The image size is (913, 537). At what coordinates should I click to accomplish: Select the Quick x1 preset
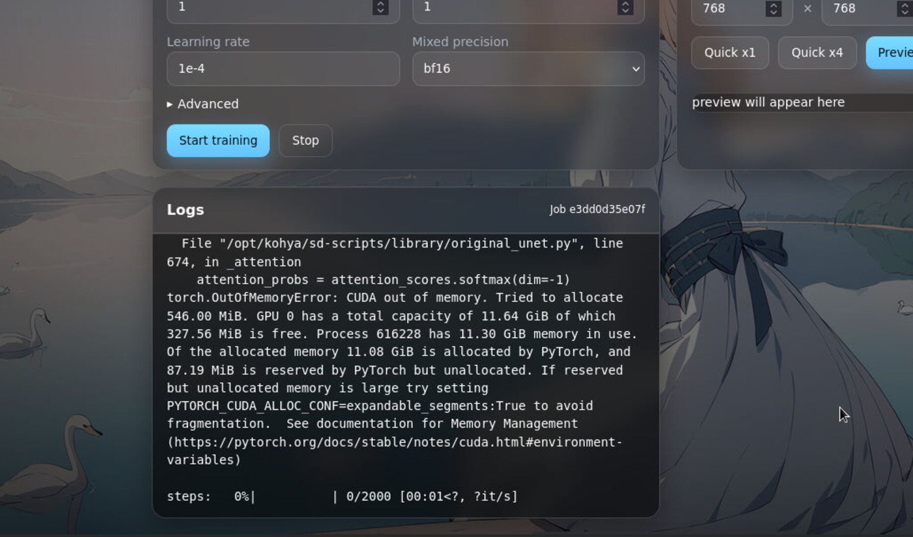click(729, 53)
